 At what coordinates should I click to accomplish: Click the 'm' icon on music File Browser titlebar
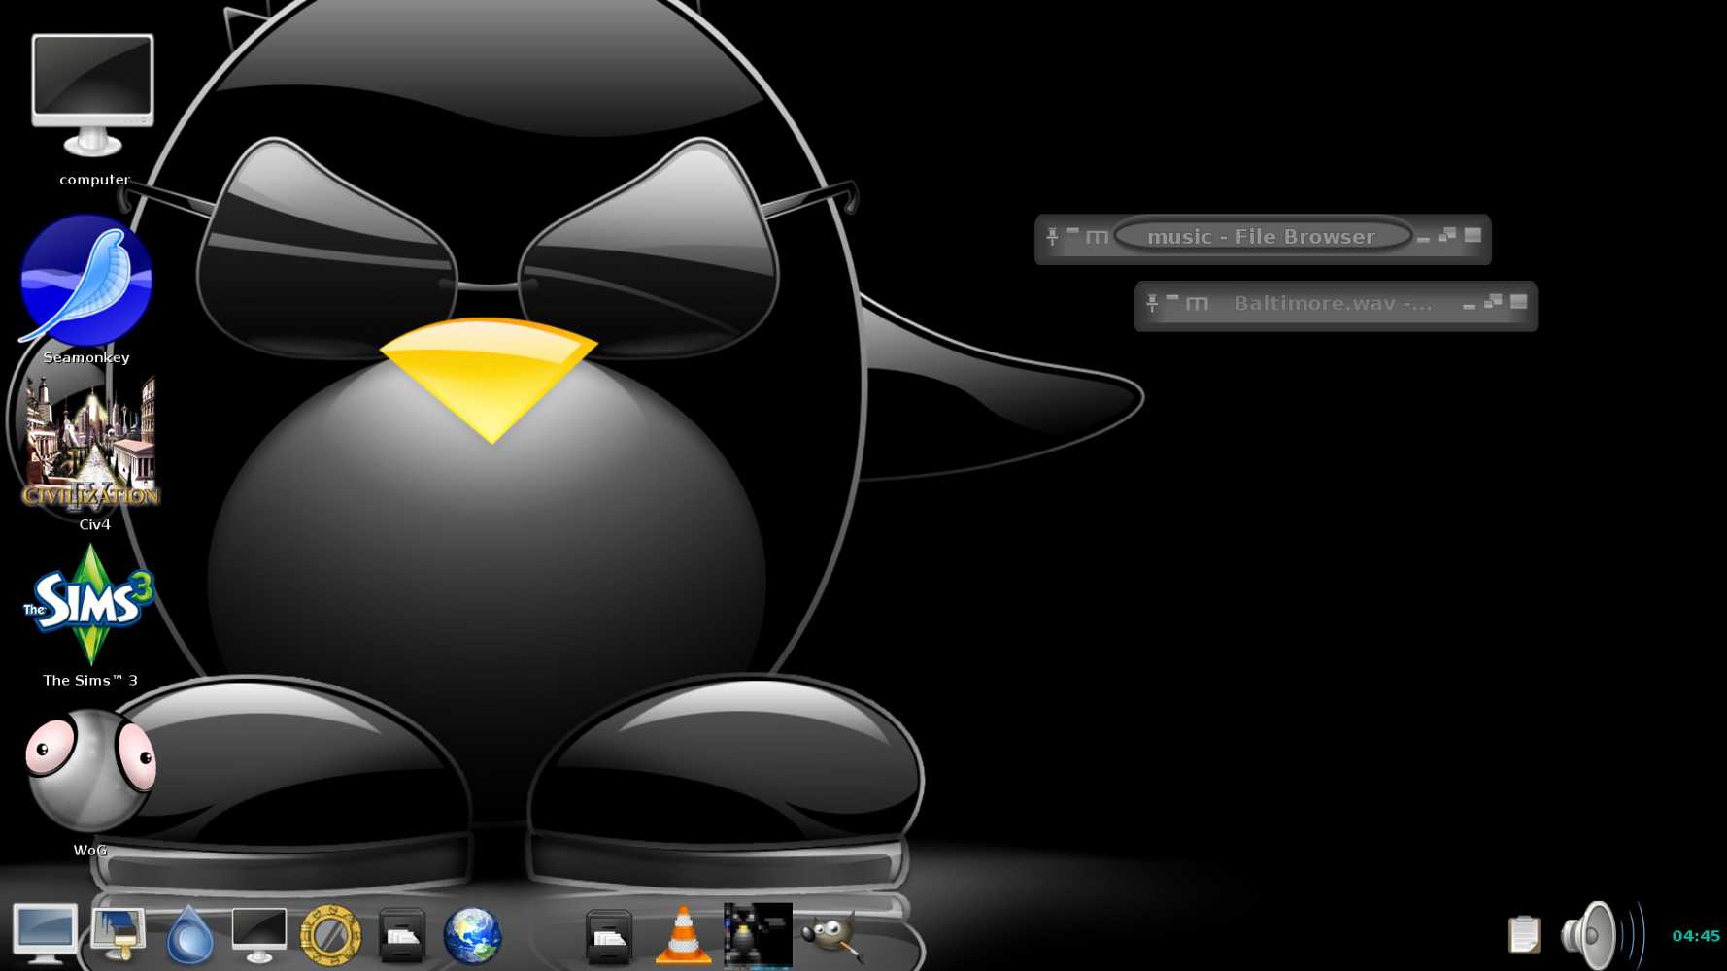pos(1097,237)
